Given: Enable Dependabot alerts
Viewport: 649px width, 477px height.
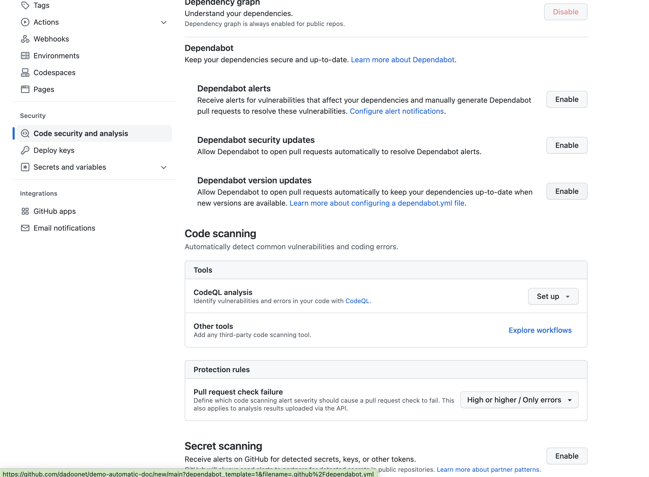Looking at the screenshot, I should 567,99.
